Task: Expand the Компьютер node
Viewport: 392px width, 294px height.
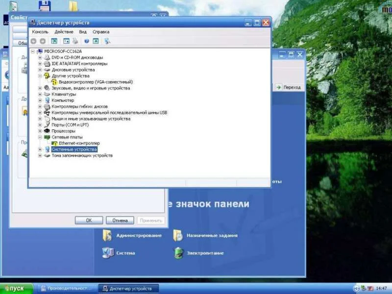Action: click(40, 100)
